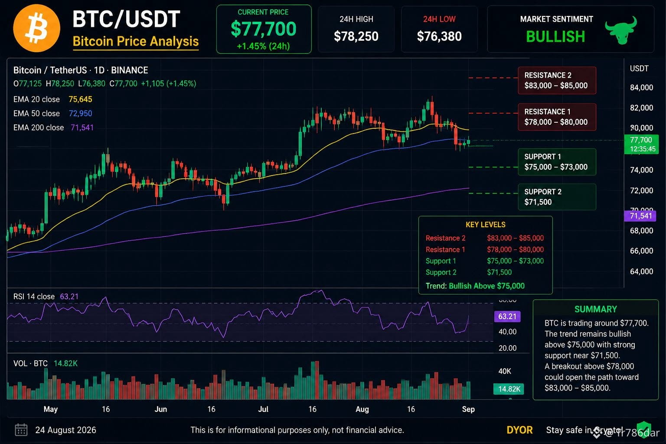Click the CURRENT PRICE $77,700 card
666x444 pixels.
click(264, 29)
